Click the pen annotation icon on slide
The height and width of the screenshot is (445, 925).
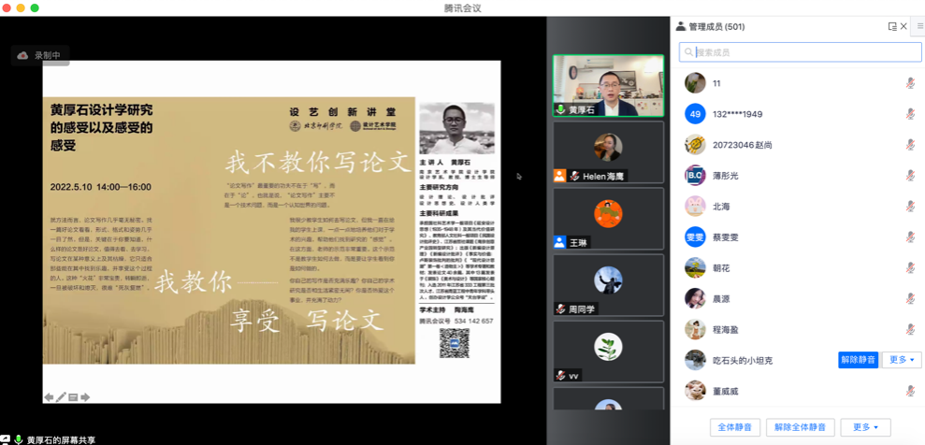point(62,397)
